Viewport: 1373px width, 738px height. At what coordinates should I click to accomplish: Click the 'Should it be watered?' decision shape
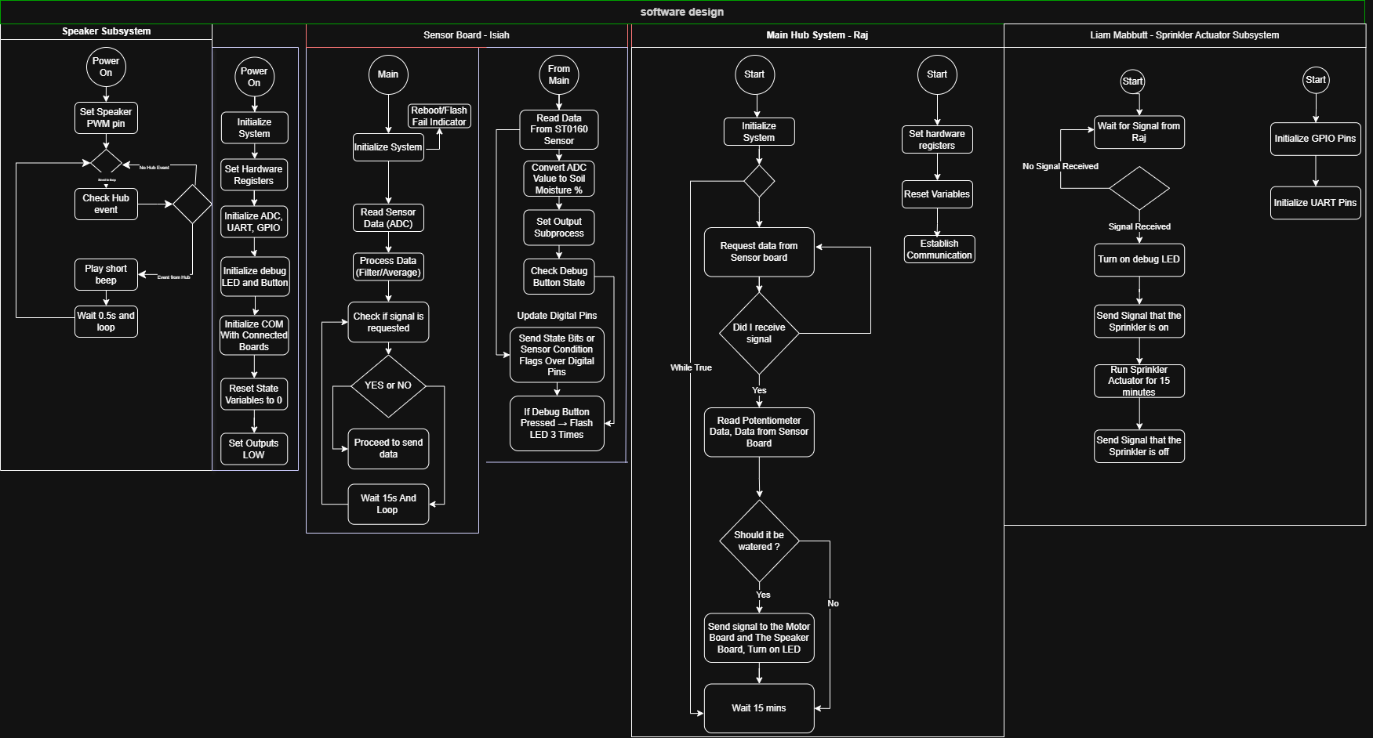pyautogui.click(x=757, y=542)
